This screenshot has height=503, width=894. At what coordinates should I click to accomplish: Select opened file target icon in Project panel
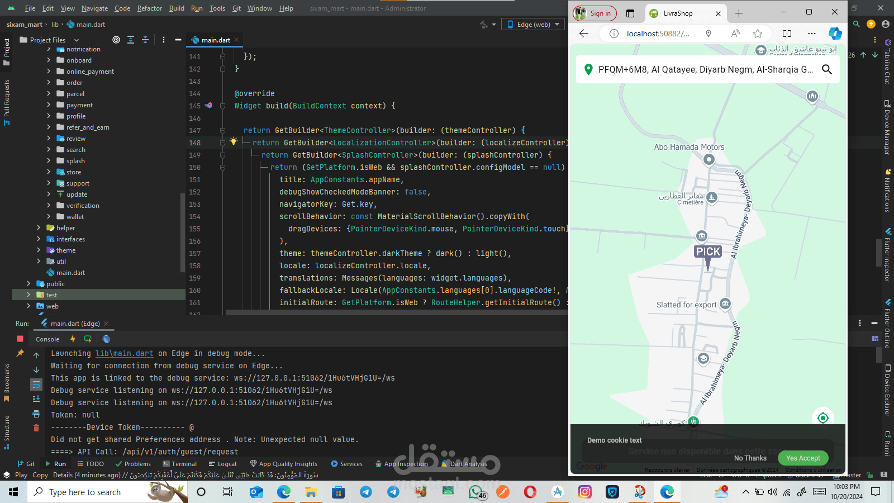pos(116,40)
